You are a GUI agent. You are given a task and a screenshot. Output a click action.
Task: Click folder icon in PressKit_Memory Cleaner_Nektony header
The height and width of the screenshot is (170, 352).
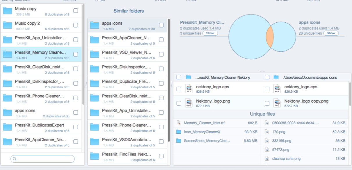coord(189,77)
